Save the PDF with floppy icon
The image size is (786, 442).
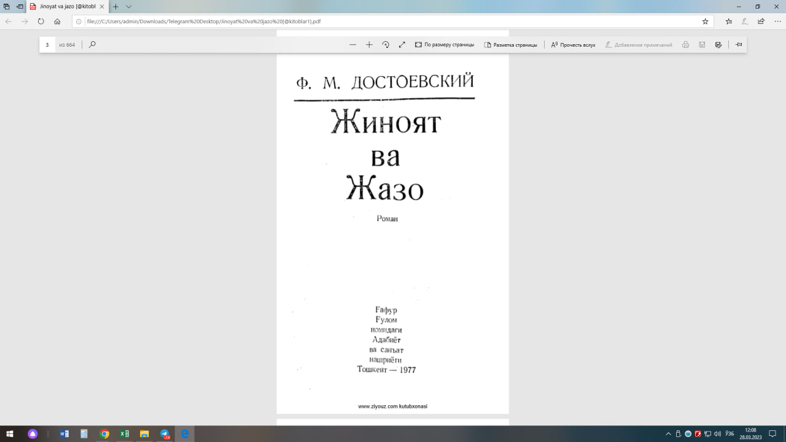click(x=702, y=45)
